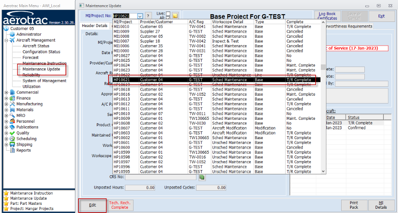Open Utilization in the tree
Image resolution: width=398 pixels, height=213 pixels.
pos(31,86)
